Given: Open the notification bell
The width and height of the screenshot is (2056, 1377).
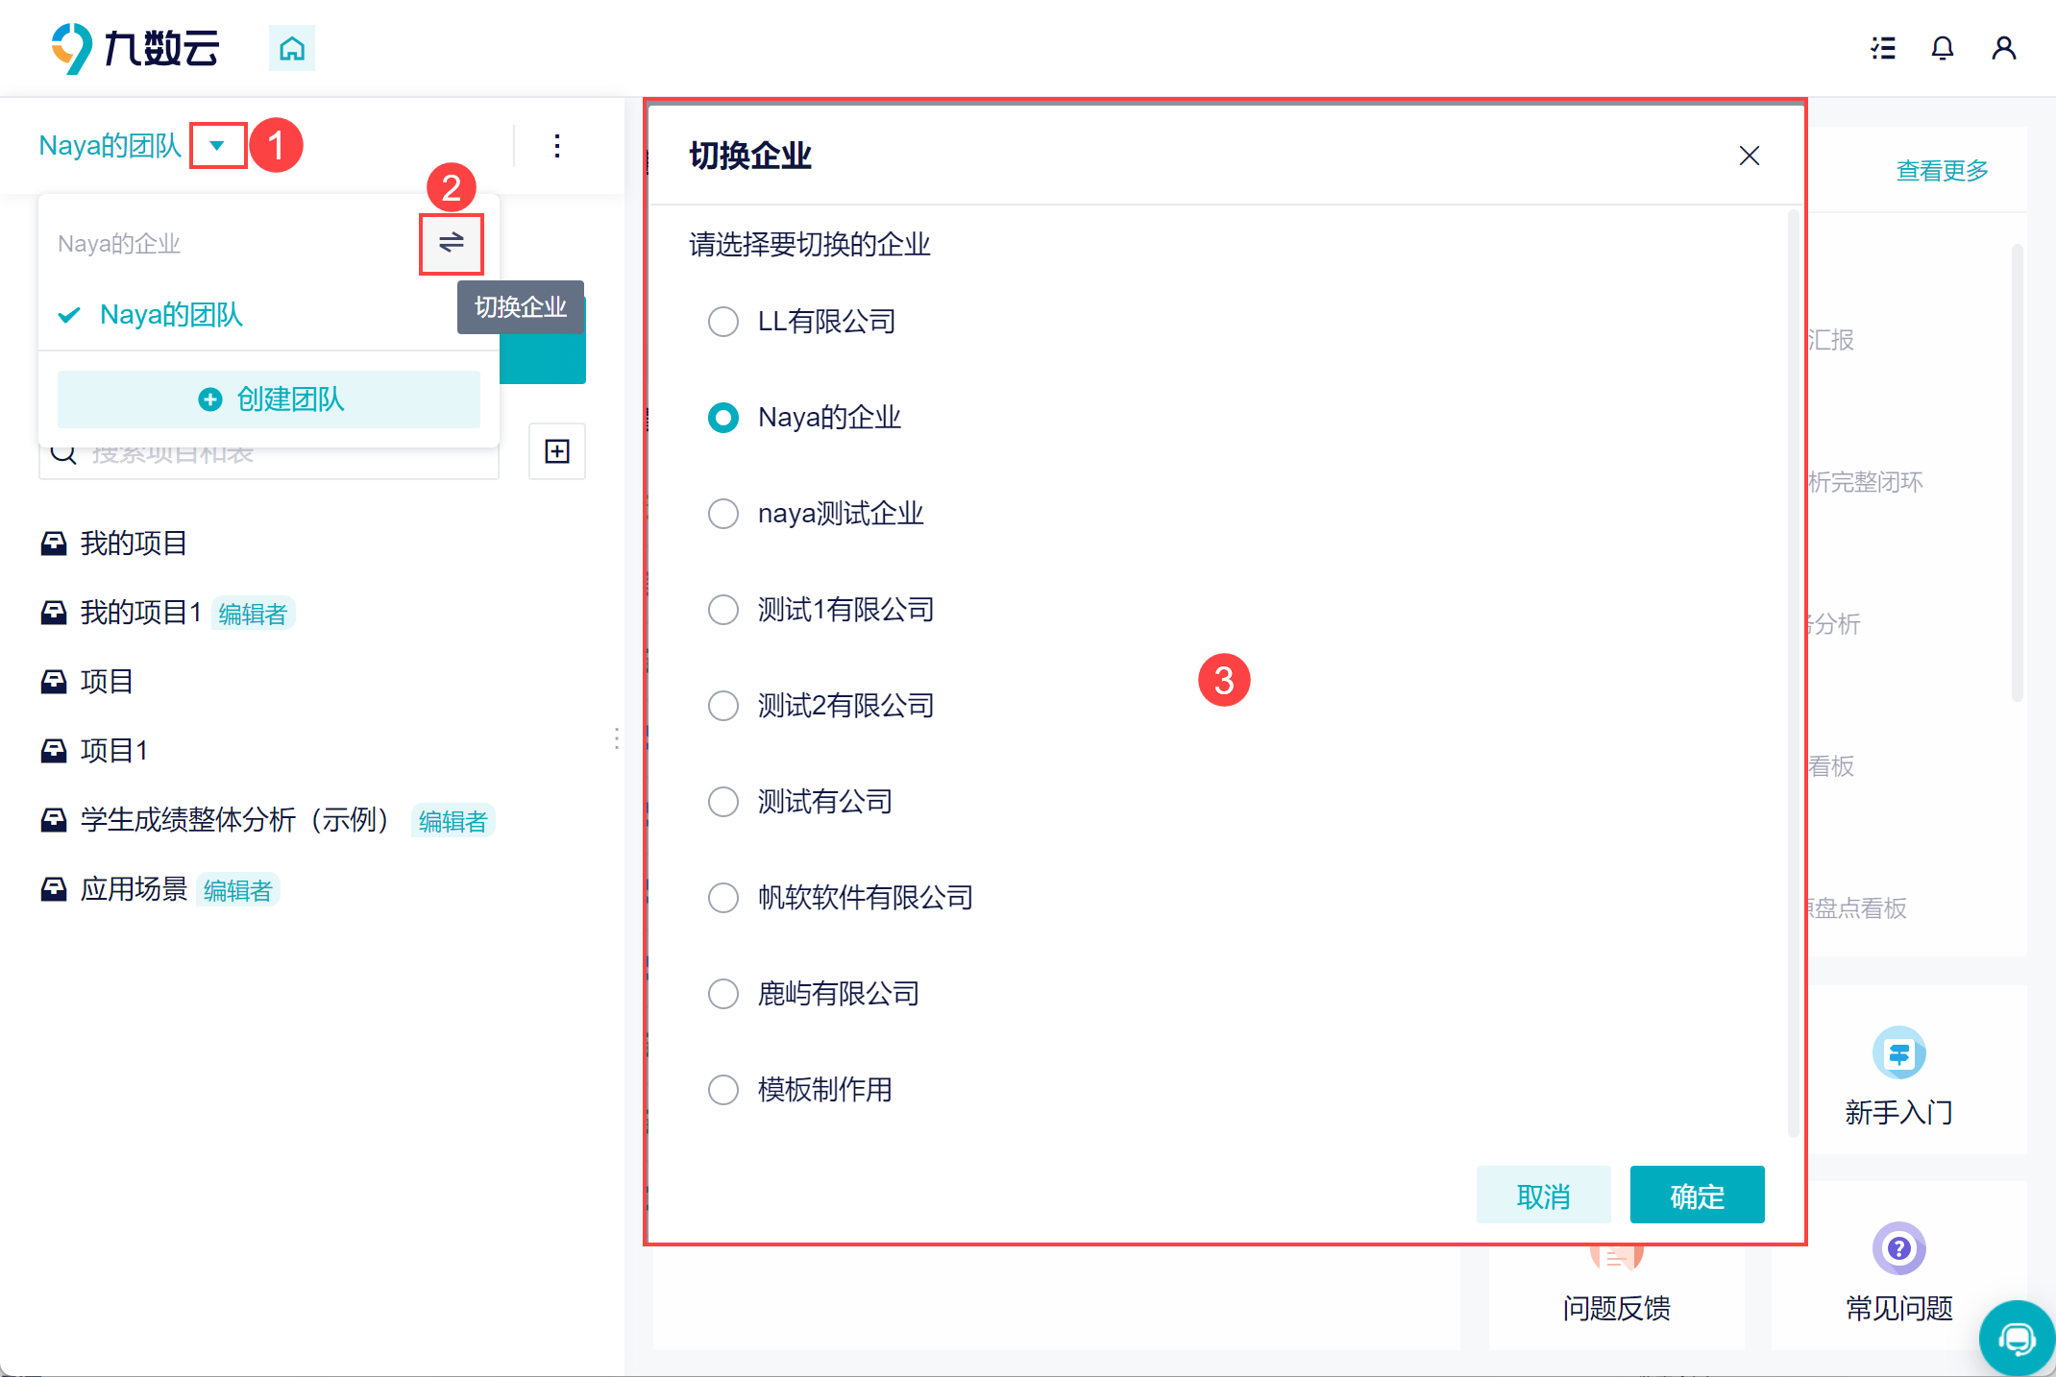Looking at the screenshot, I should pyautogui.click(x=1942, y=48).
